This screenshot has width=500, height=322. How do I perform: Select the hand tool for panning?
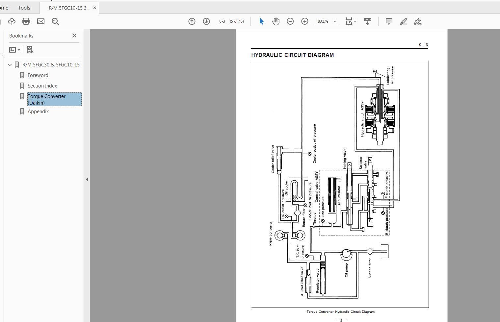pos(276,21)
